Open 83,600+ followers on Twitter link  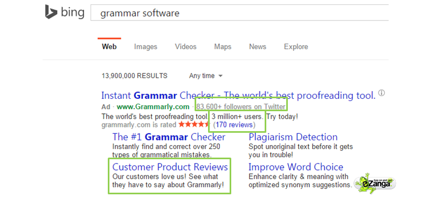pyautogui.click(x=241, y=107)
